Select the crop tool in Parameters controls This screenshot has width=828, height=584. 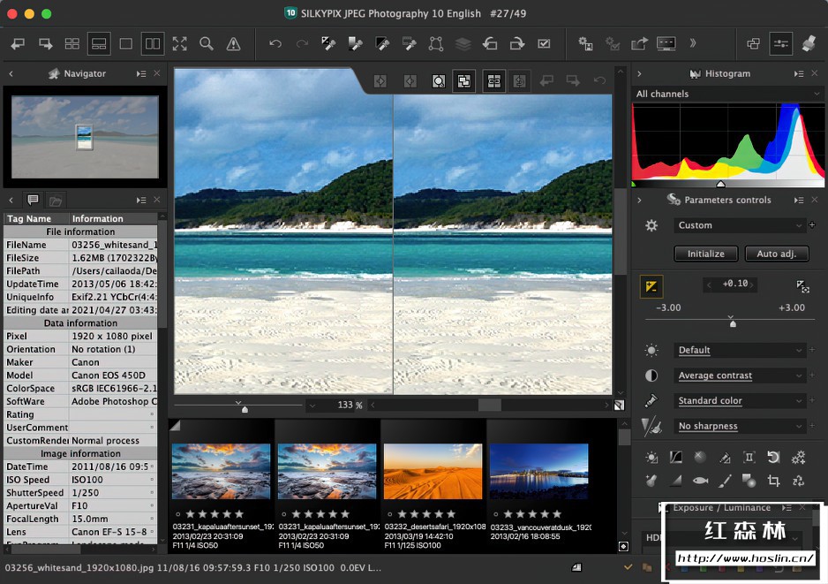point(773,481)
